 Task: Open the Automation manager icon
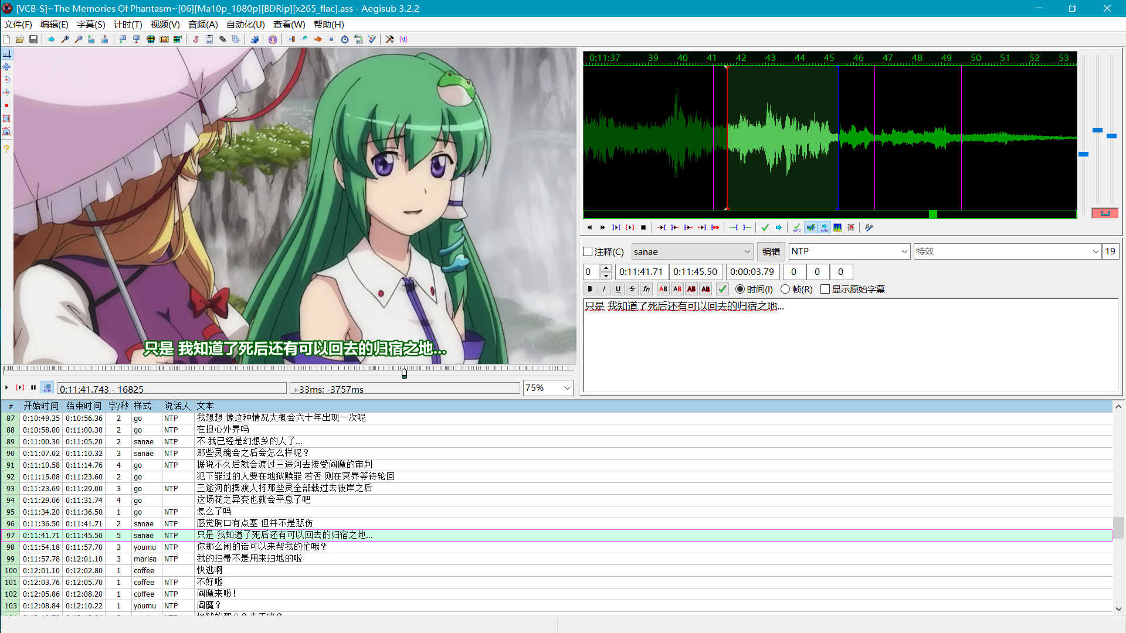(x=255, y=39)
